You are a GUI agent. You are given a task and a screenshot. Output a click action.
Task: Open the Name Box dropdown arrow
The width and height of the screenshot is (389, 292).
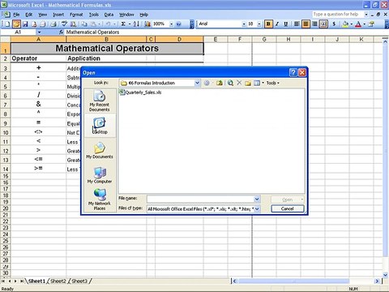tap(39, 32)
